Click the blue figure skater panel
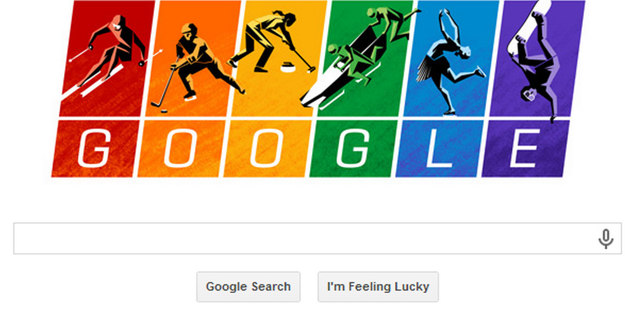 pos(451,58)
